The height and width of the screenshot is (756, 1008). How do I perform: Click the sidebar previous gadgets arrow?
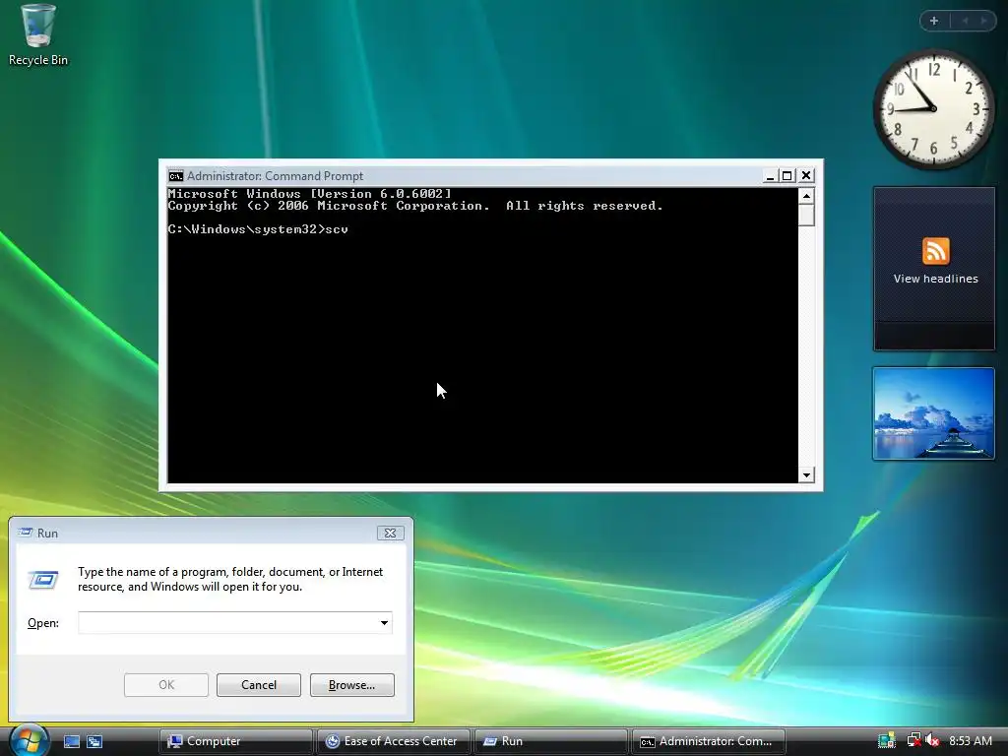pyautogui.click(x=965, y=21)
